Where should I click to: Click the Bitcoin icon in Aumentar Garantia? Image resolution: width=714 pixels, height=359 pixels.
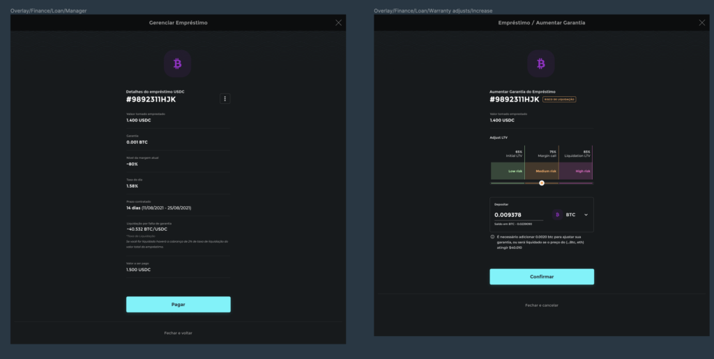541,64
